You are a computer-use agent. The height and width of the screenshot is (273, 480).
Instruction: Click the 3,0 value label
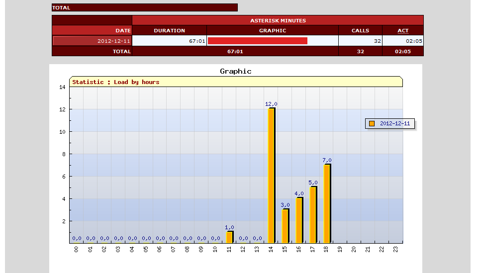[x=285, y=205]
